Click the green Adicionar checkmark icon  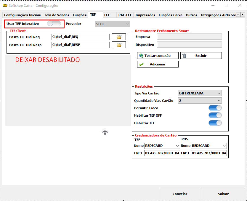pyautogui.click(x=141, y=64)
